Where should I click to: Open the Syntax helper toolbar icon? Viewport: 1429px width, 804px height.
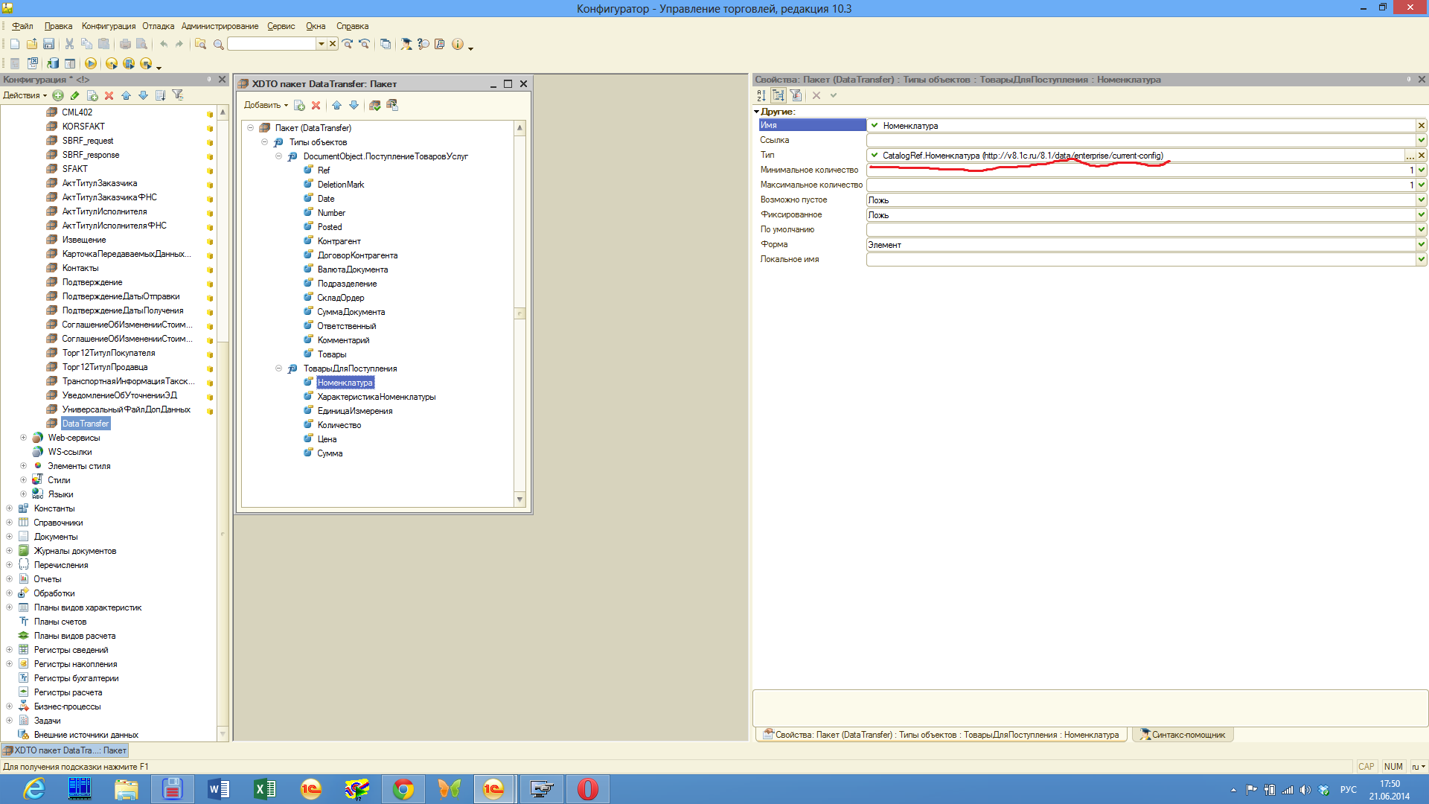[x=406, y=44]
